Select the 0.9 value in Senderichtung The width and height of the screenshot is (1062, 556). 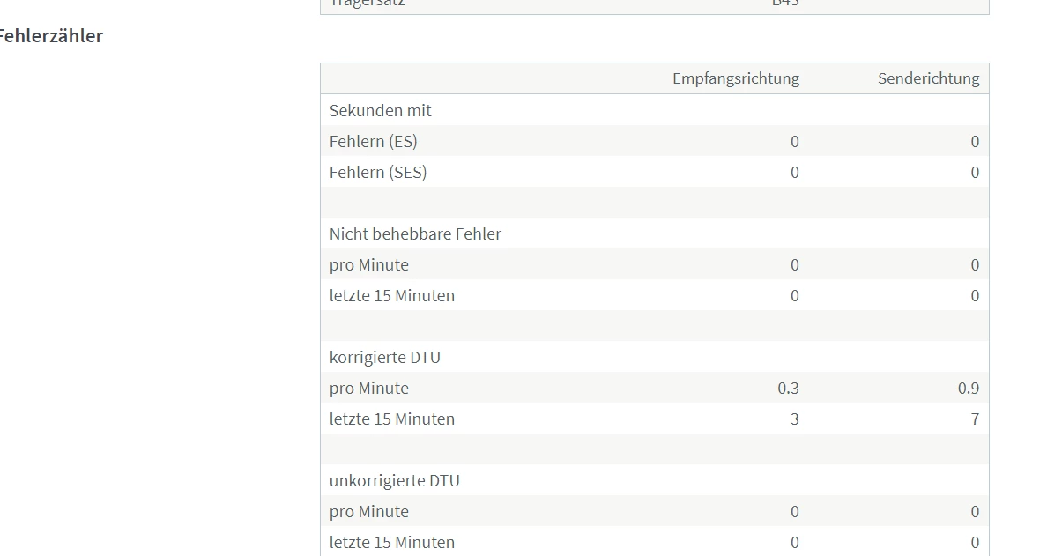pos(968,388)
